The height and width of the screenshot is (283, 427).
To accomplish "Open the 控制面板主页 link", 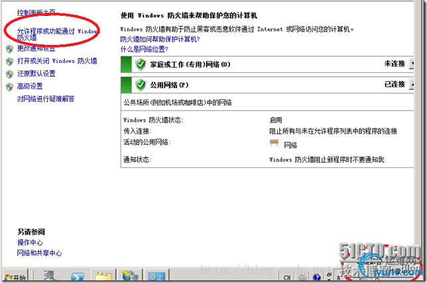I will coord(36,13).
